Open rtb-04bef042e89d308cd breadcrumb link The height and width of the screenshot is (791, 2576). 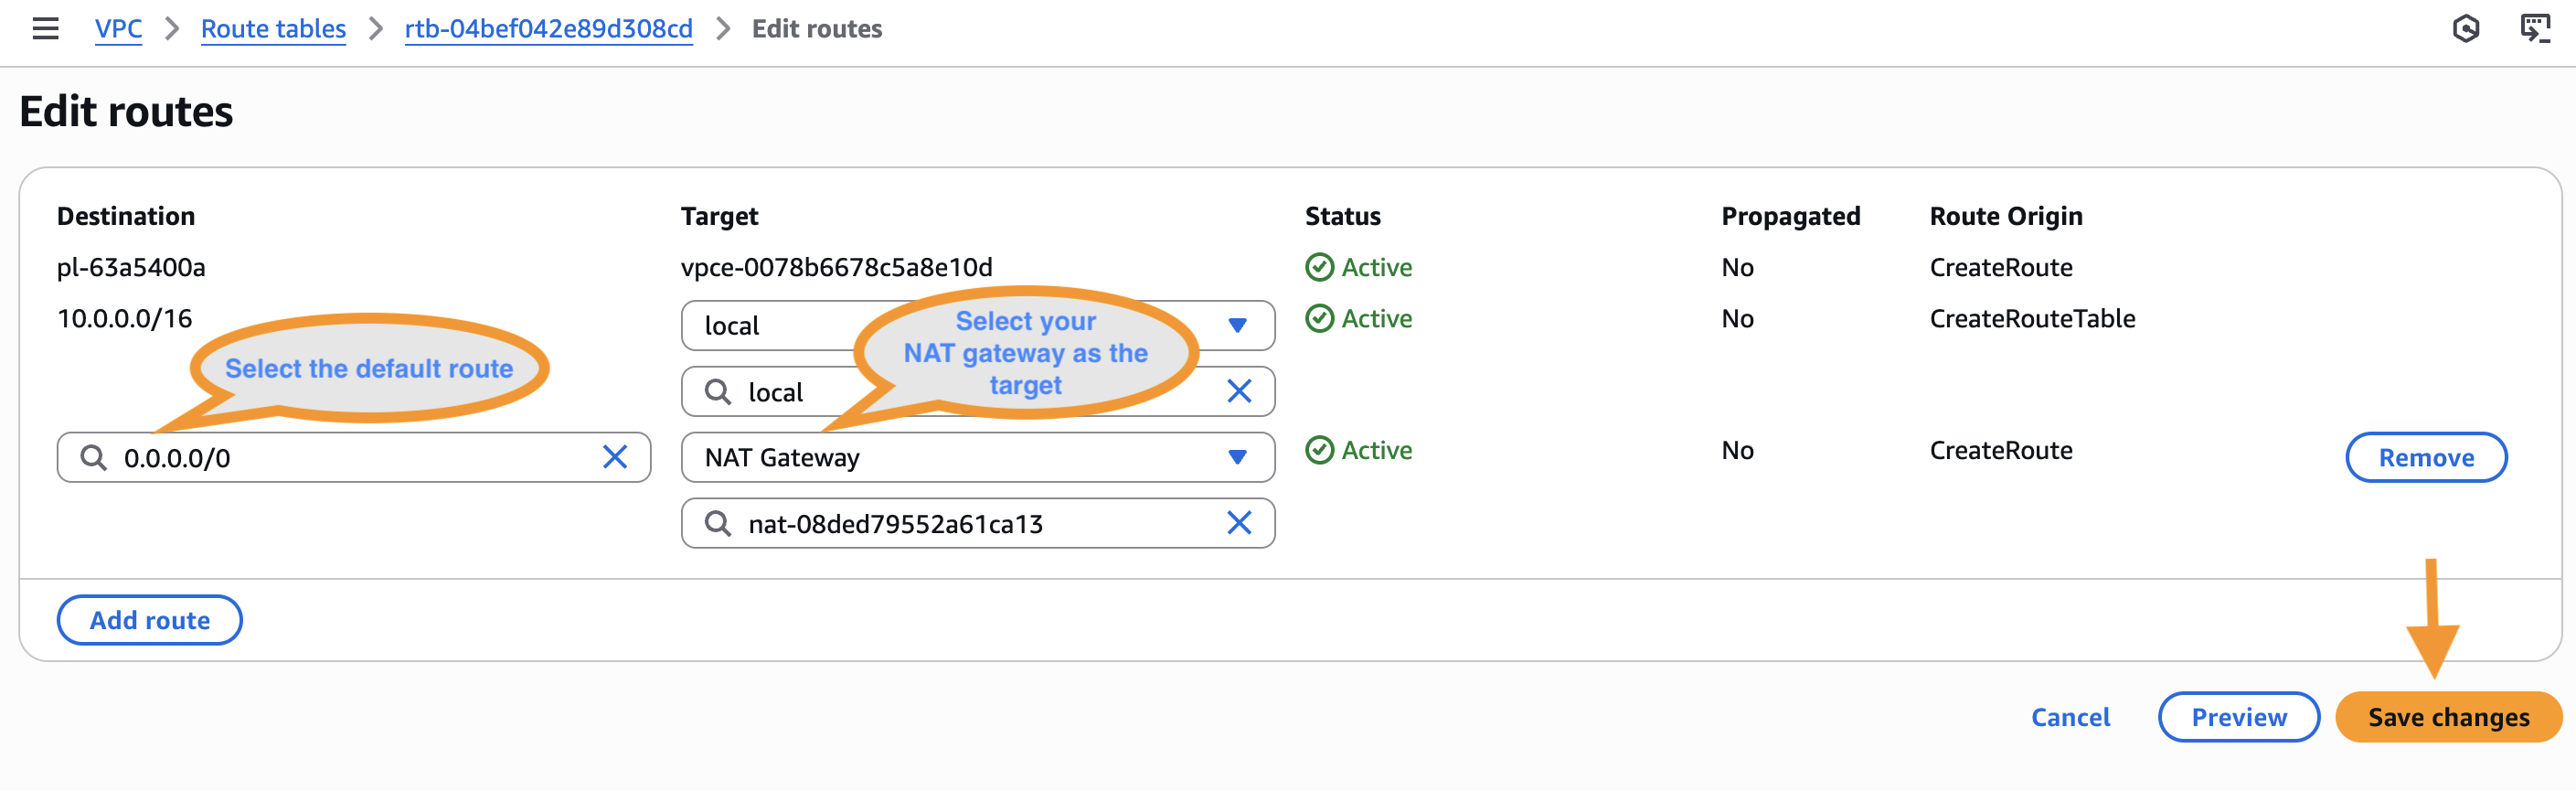[548, 29]
